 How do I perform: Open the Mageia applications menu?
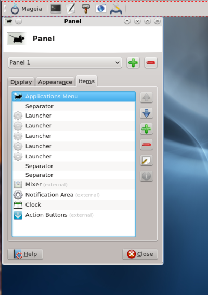pyautogui.click(x=26, y=9)
